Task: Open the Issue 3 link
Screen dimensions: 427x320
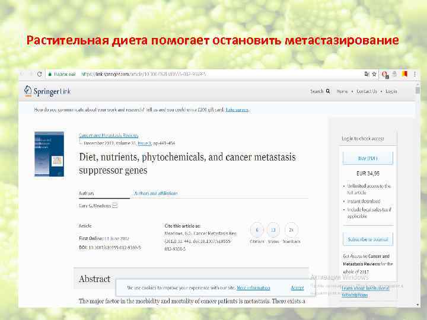Action: tap(144, 143)
